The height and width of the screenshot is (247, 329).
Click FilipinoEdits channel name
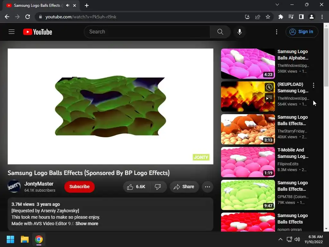tap(288, 164)
